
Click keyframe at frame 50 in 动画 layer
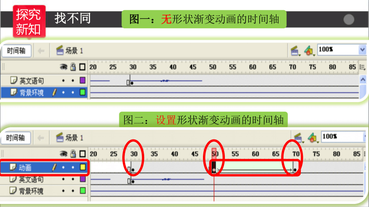point(214,169)
